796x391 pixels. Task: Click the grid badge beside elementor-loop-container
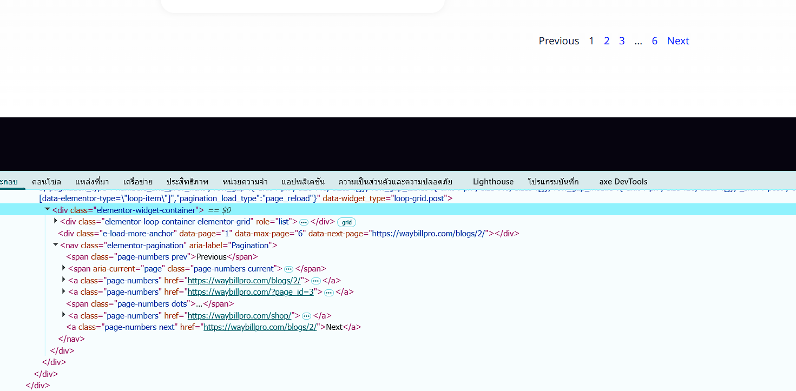click(x=346, y=222)
